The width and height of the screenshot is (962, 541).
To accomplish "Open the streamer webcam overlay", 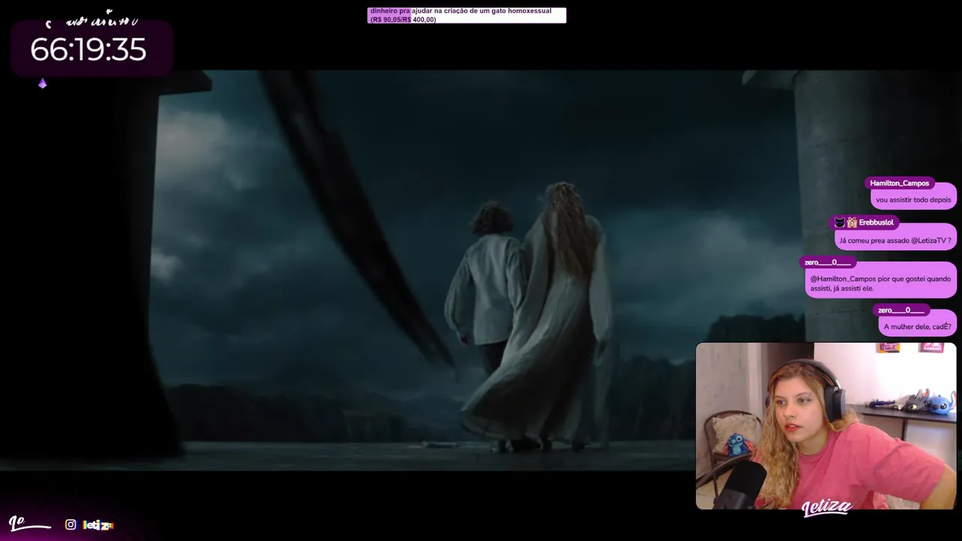I will pyautogui.click(x=826, y=426).
